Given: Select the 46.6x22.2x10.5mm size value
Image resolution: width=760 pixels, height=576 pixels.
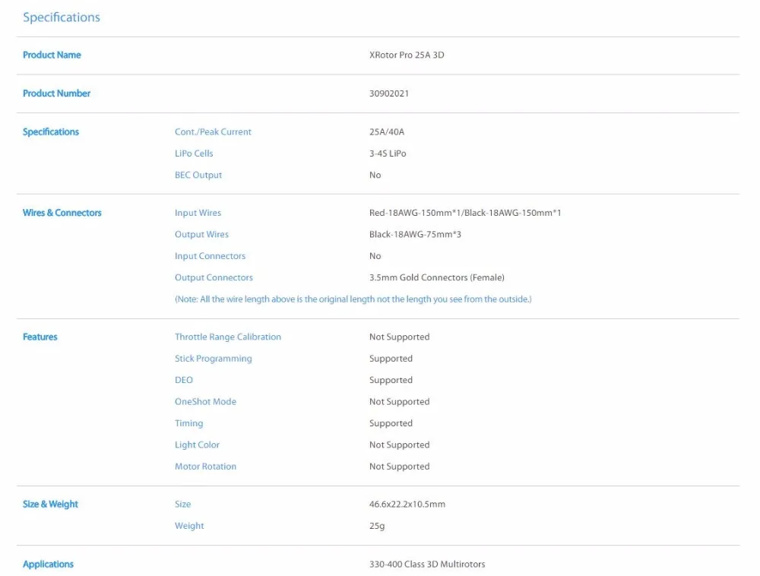Looking at the screenshot, I should point(407,505).
